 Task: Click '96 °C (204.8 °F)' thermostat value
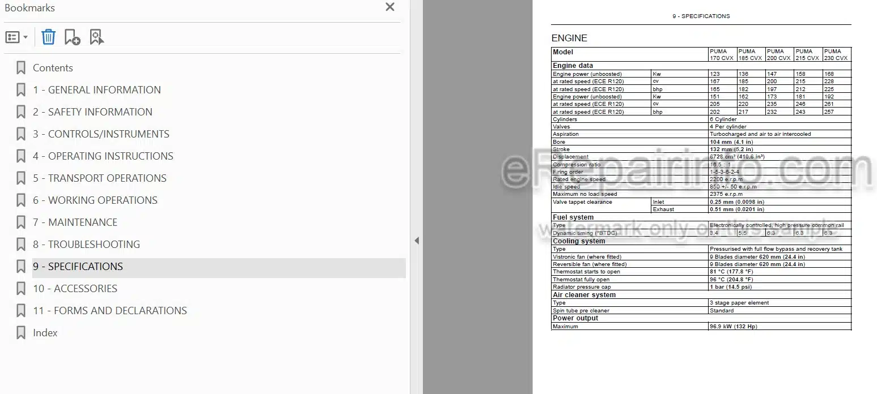coord(731,280)
